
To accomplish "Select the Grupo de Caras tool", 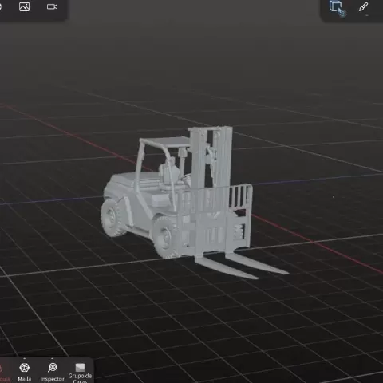I will 80,373.
